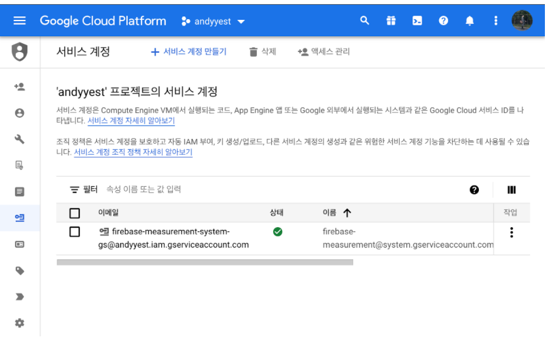Open the top bar three-dot settings menu

[496, 21]
